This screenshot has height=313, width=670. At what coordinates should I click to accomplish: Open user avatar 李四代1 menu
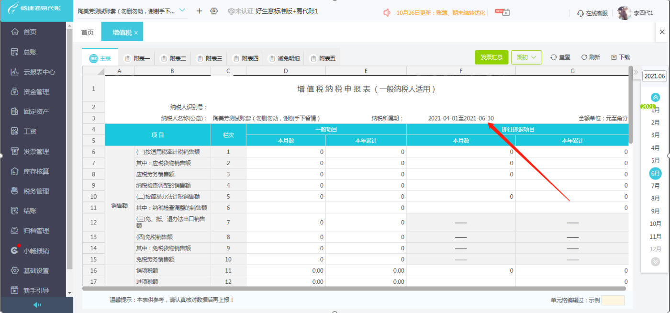pyautogui.click(x=635, y=13)
